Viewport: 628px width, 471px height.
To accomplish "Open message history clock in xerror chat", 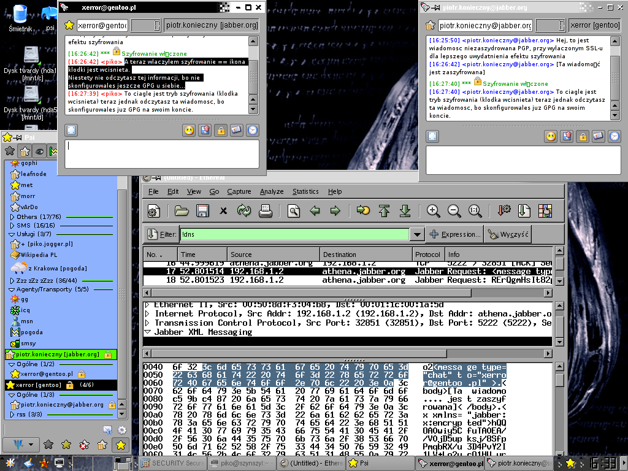I will pos(252,130).
